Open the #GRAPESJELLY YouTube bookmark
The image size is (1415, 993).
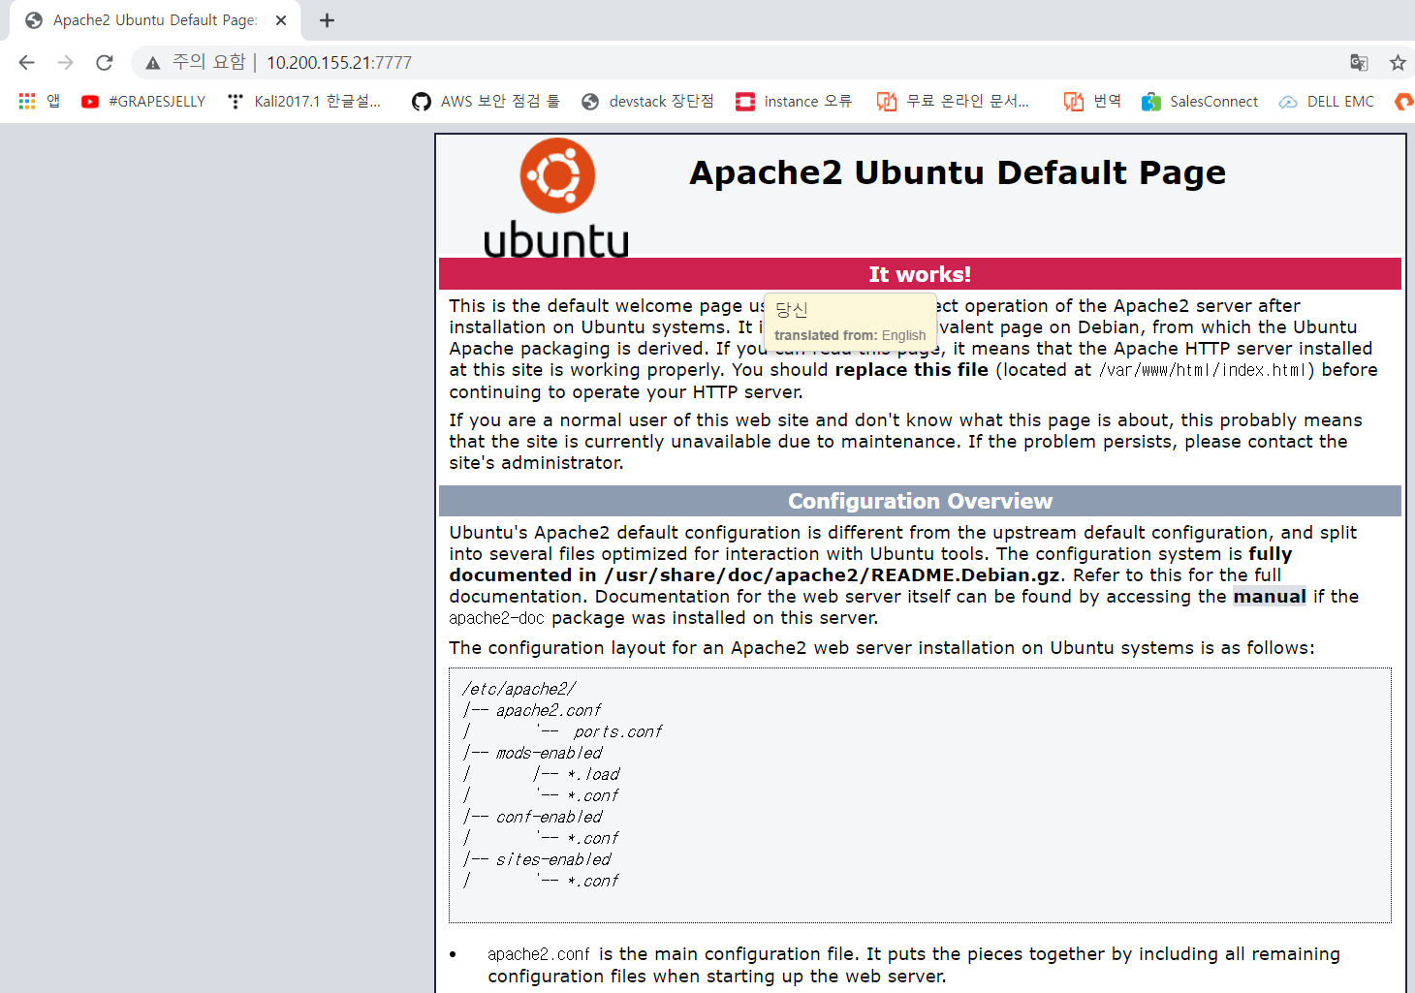143,101
